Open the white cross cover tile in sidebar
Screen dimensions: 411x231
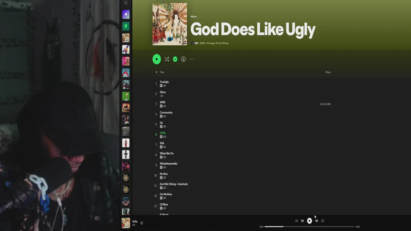[x=126, y=154]
